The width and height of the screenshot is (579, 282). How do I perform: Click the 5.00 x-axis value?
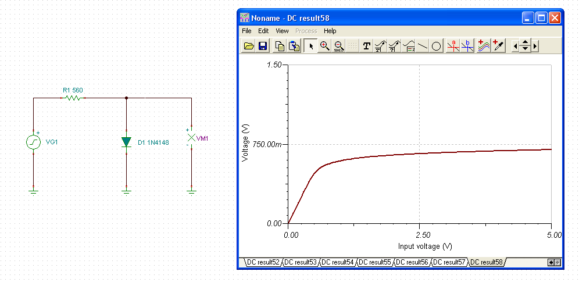pyautogui.click(x=555, y=235)
